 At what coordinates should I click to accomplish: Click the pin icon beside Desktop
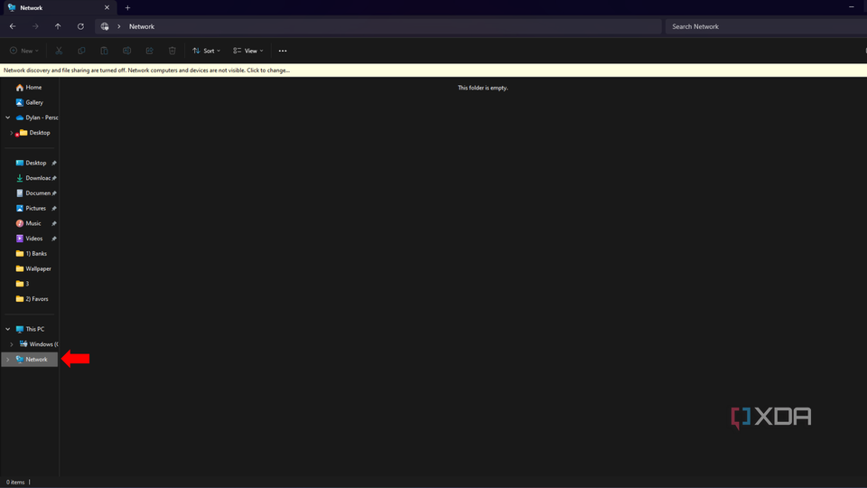pyautogui.click(x=54, y=164)
